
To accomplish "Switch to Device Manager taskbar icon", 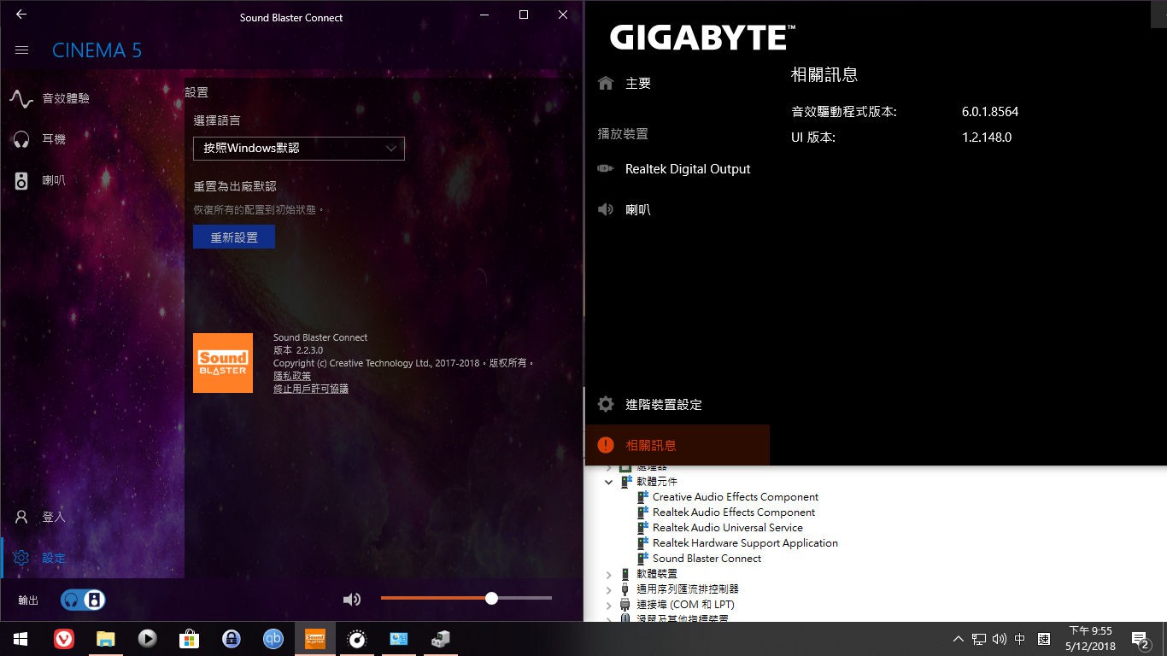I will (441, 639).
